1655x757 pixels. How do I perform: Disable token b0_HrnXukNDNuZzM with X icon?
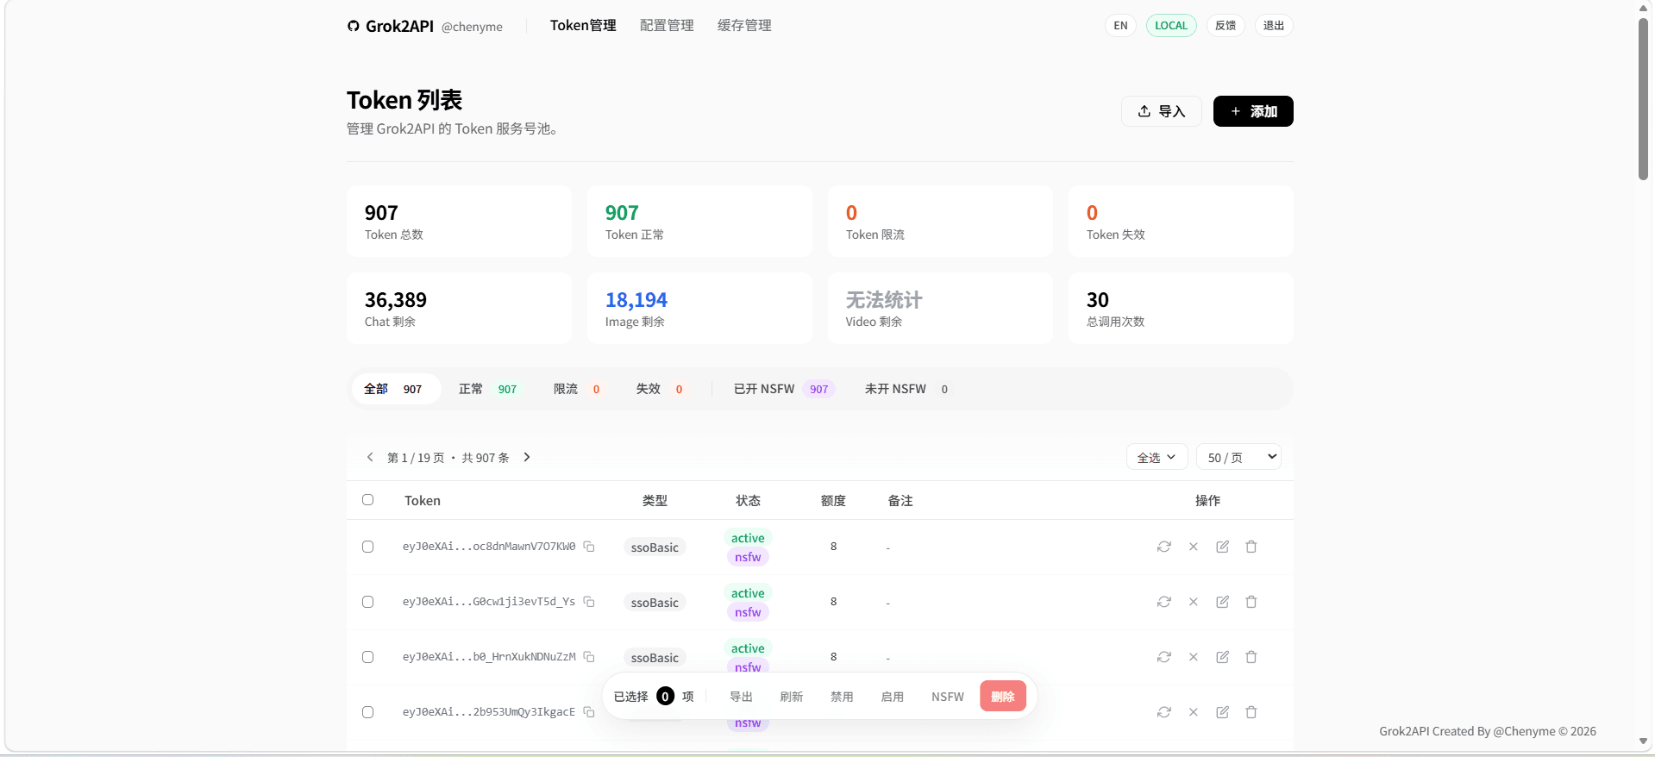point(1194,657)
